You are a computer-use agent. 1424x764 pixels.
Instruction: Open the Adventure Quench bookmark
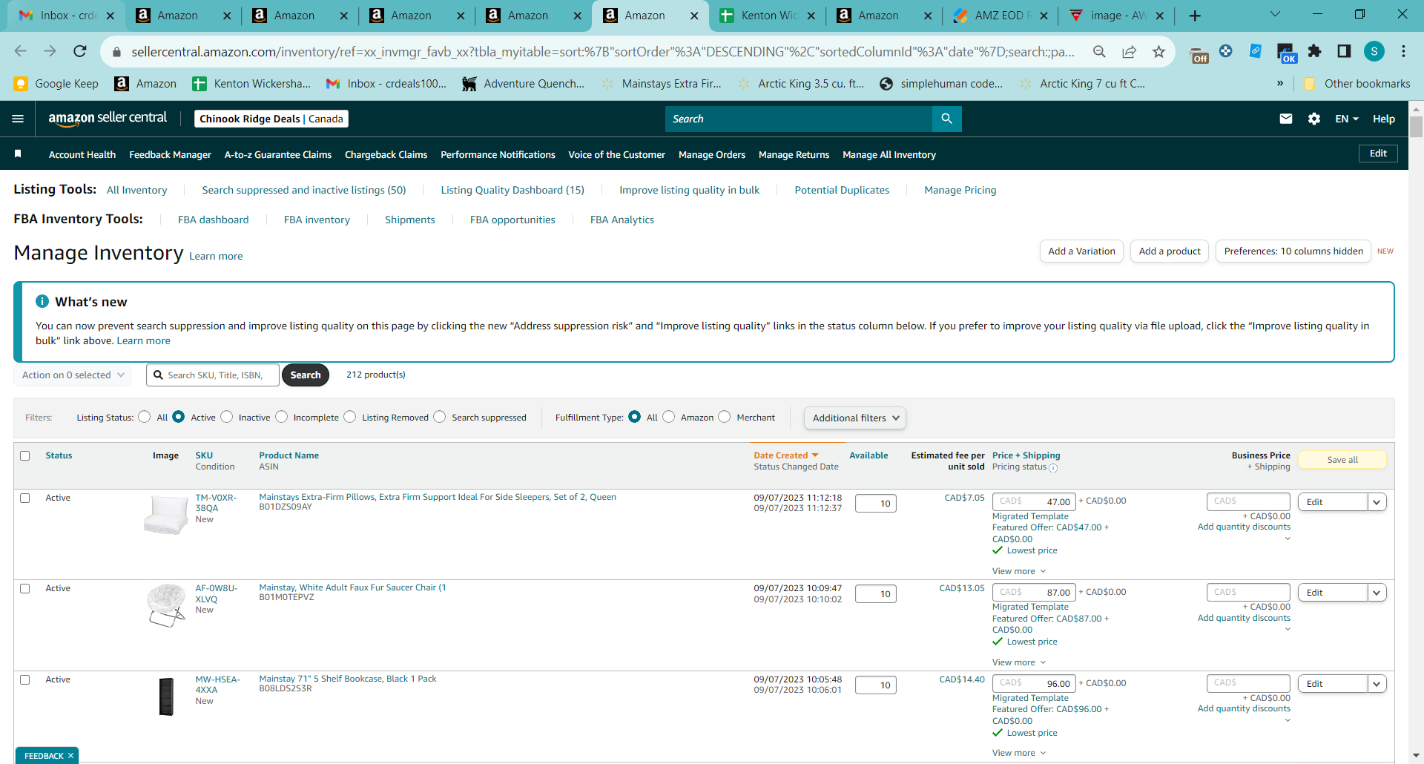click(x=523, y=84)
